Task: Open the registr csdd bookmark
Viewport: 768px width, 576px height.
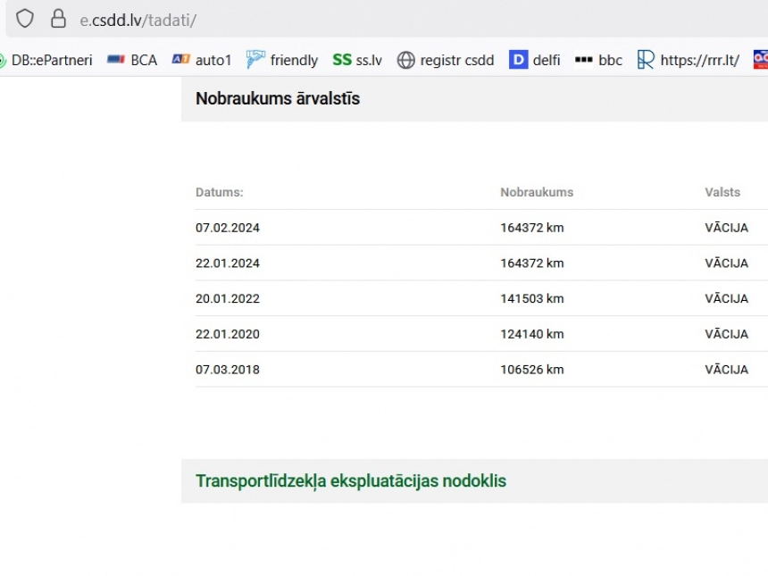Action: pos(446,60)
